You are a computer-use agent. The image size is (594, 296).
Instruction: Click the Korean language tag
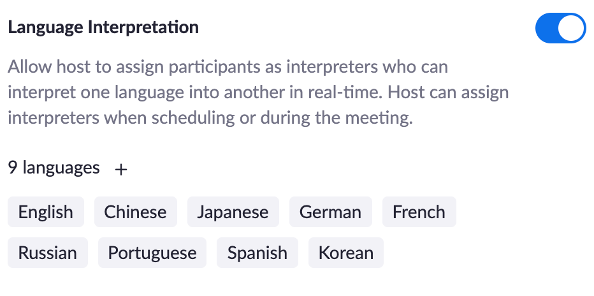pyautogui.click(x=346, y=253)
